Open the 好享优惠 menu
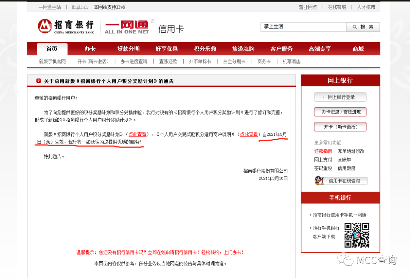410x278 pixels. [x=167, y=49]
